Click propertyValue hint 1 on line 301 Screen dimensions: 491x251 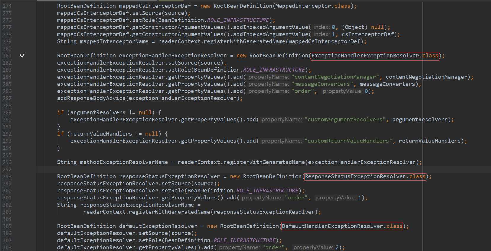coord(339,198)
